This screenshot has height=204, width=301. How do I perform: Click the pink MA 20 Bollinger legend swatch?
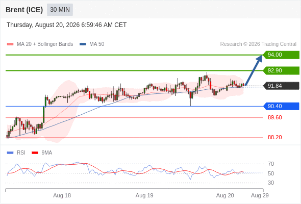[10, 44]
